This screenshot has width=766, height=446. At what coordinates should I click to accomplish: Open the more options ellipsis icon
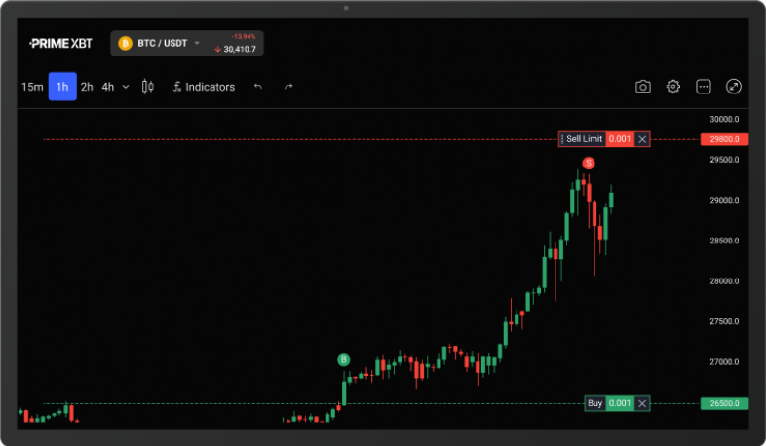point(704,87)
